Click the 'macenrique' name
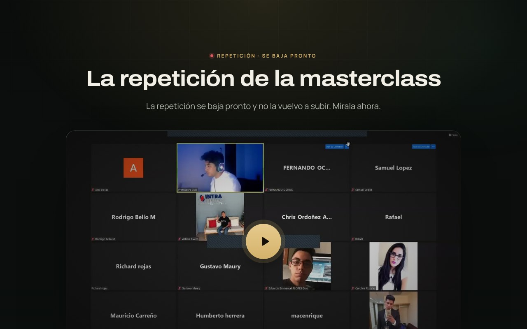527x329 pixels. click(x=307, y=316)
